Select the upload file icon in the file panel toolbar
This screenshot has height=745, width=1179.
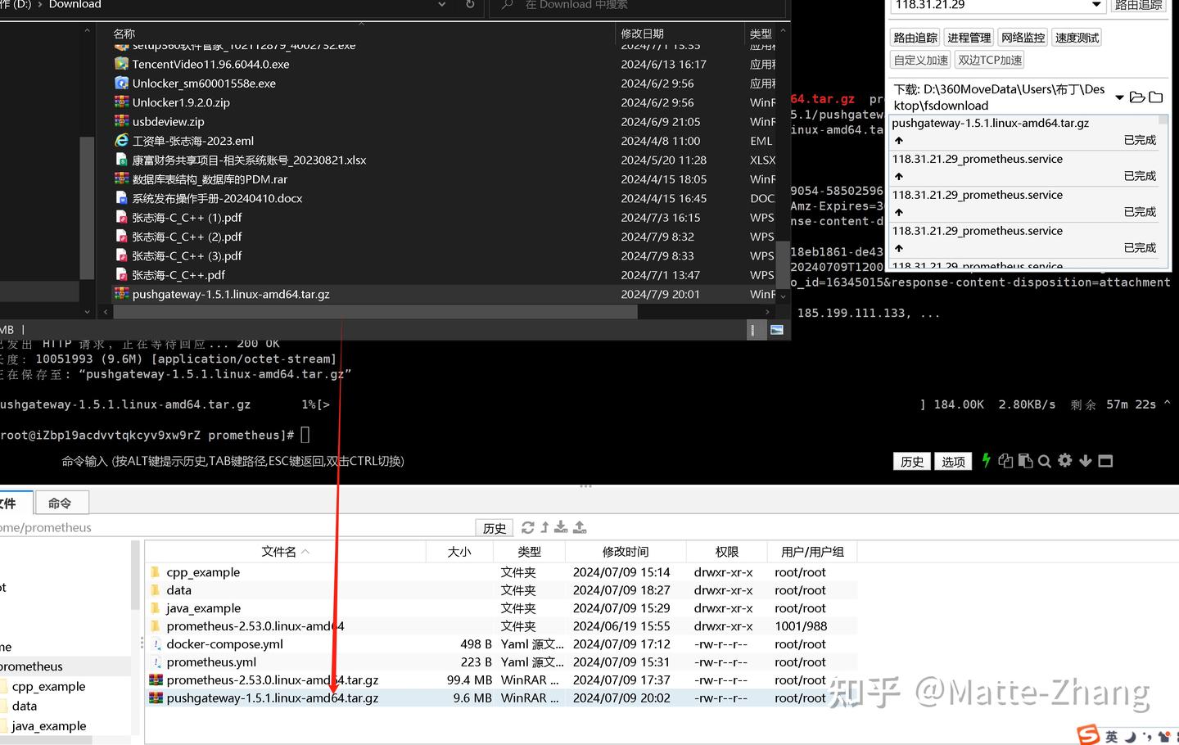click(x=580, y=527)
